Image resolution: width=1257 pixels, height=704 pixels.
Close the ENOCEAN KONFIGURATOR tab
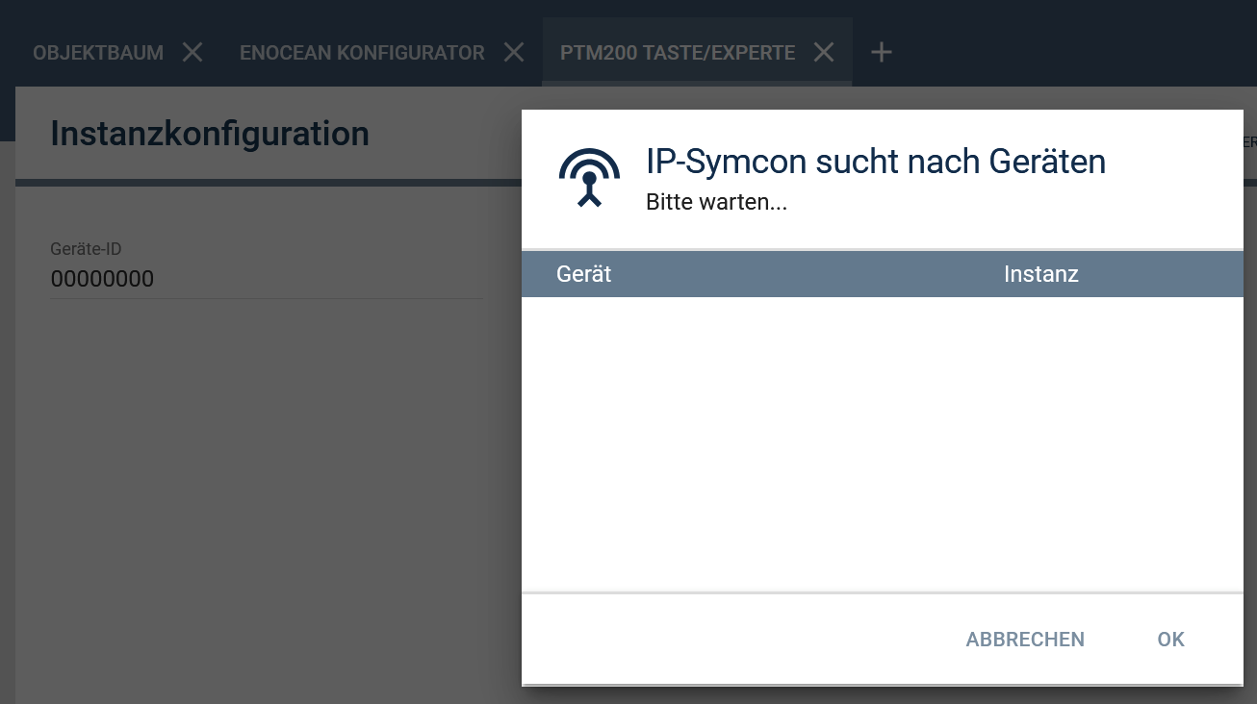514,52
